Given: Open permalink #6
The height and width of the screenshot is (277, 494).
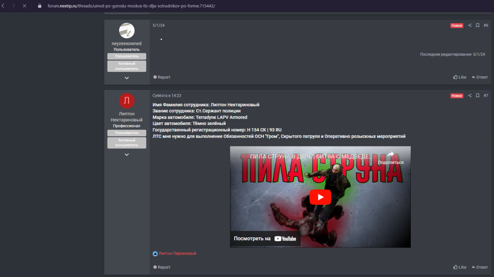Looking at the screenshot, I should (x=486, y=26).
